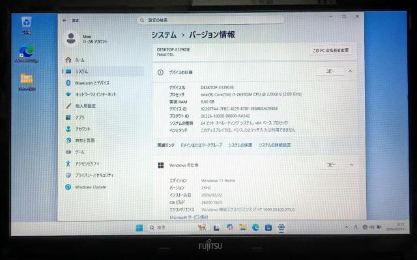Open the folder icon on the desktop
The height and width of the screenshot is (260, 417).
27,81
